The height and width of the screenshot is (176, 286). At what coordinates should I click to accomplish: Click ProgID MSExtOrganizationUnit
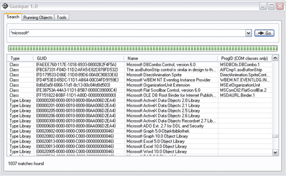[240, 85]
